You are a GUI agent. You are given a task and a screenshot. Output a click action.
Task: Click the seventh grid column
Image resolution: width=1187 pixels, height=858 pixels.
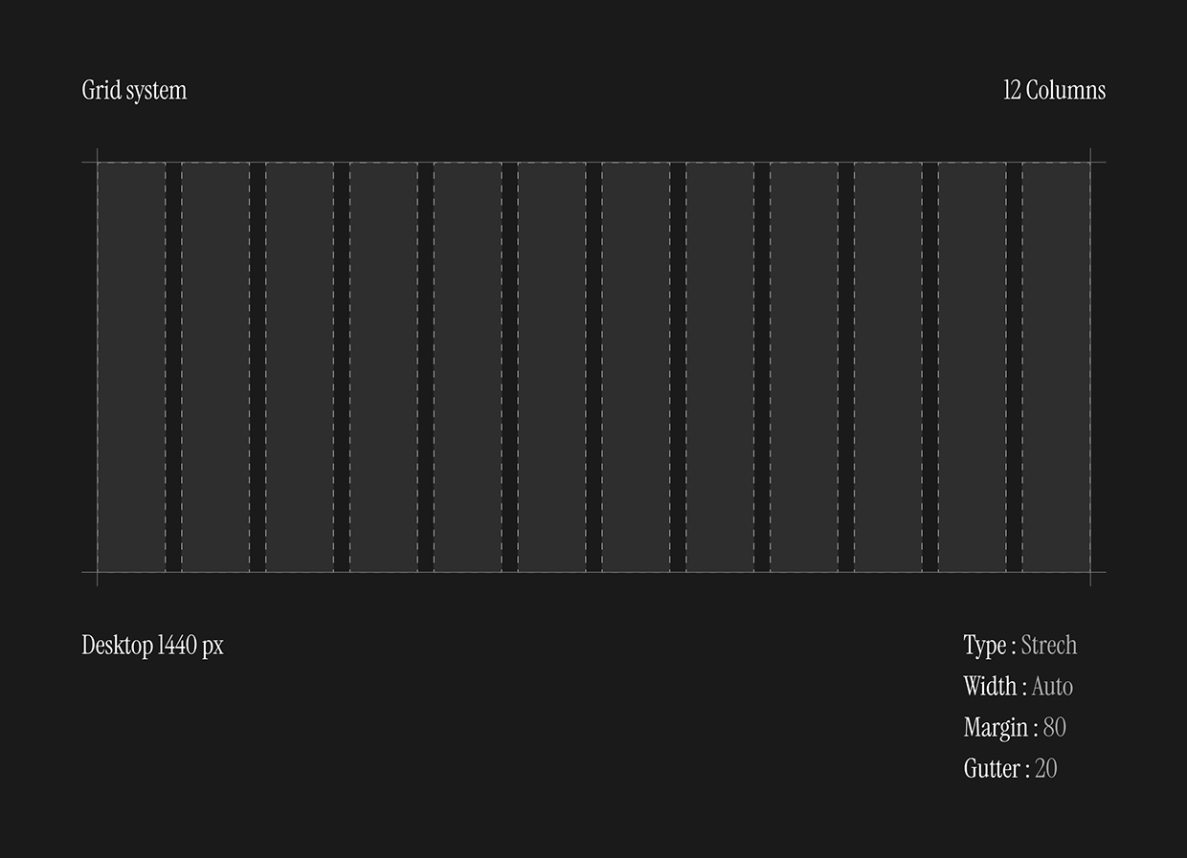[636, 367]
